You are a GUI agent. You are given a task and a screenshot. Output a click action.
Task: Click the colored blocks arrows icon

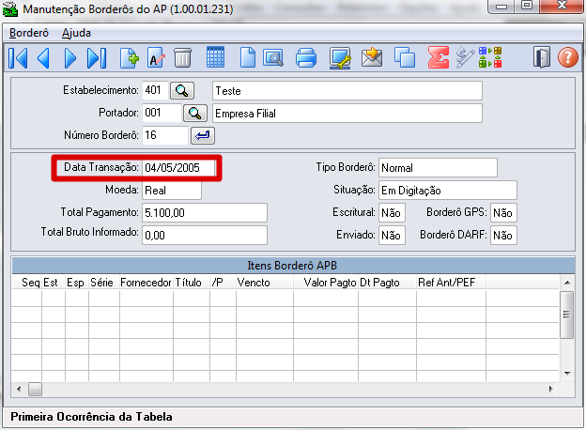pyautogui.click(x=490, y=57)
